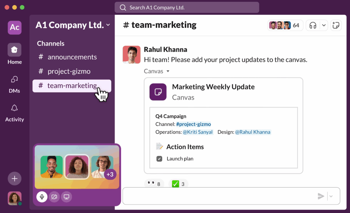Select the project-gizmo channel in sidebar

(69, 71)
